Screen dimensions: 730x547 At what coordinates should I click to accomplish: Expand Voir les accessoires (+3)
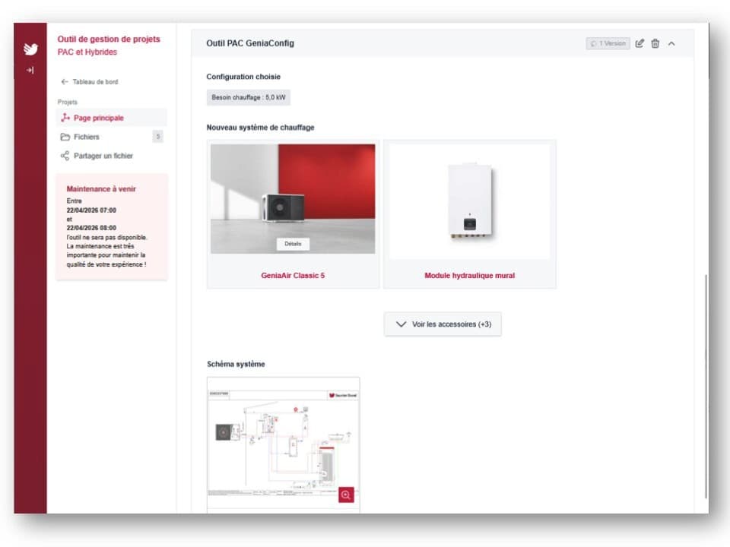pos(443,324)
